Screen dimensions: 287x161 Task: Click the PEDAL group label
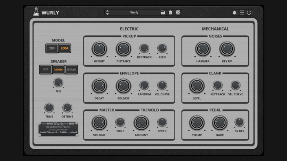[x=215, y=110]
